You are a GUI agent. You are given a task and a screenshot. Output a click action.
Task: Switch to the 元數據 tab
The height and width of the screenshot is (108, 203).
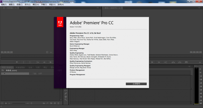point(53,8)
